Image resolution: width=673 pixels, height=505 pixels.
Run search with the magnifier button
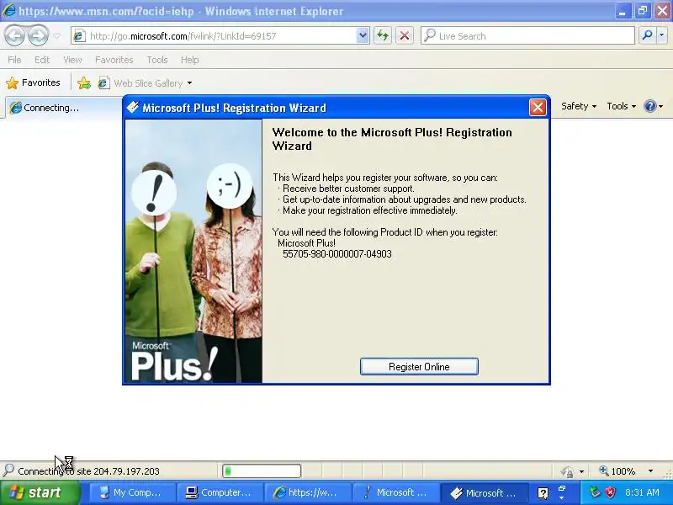tap(647, 35)
